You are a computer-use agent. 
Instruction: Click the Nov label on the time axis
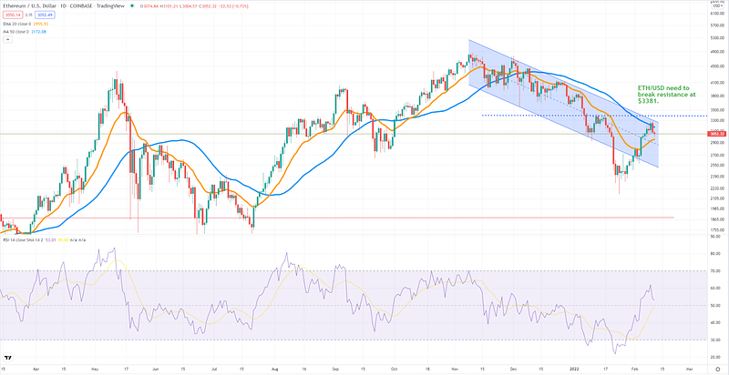click(x=454, y=370)
